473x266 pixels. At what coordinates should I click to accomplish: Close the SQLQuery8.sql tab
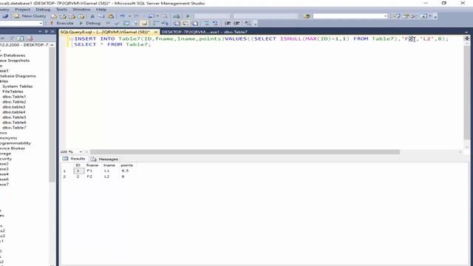(156, 32)
